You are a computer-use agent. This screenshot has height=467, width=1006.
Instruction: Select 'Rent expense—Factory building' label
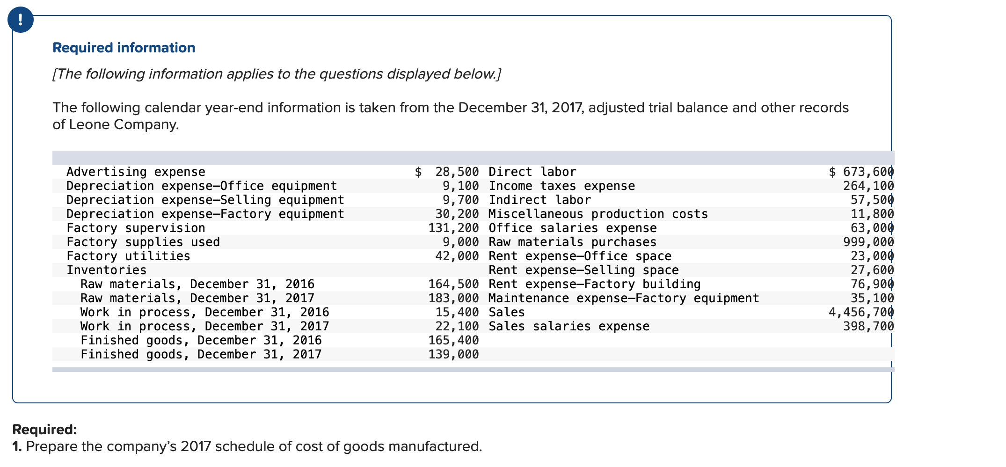(x=595, y=284)
